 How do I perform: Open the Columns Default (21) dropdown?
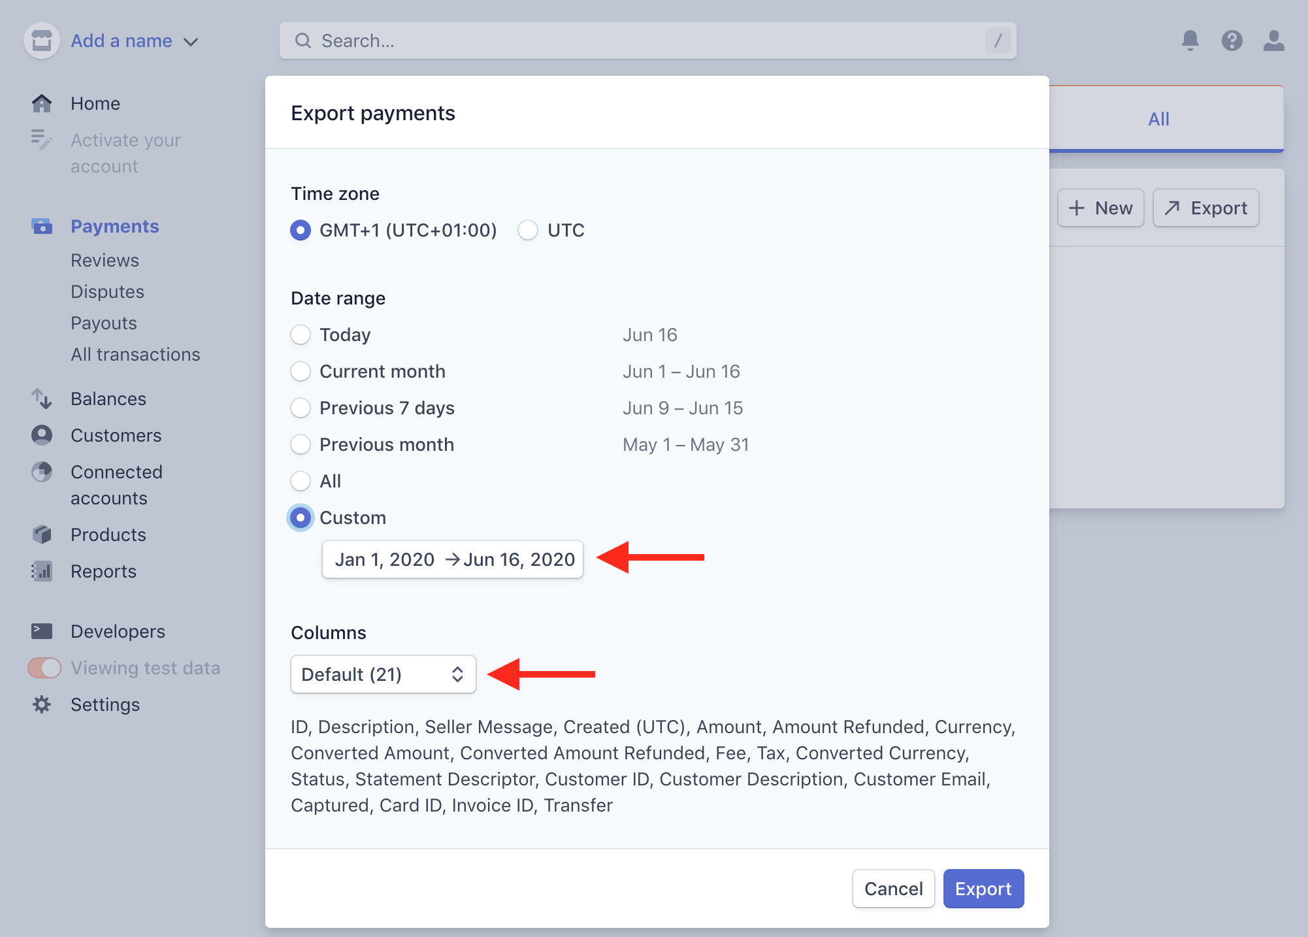(383, 674)
